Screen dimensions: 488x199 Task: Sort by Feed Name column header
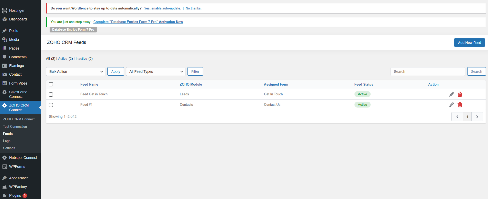coord(89,85)
